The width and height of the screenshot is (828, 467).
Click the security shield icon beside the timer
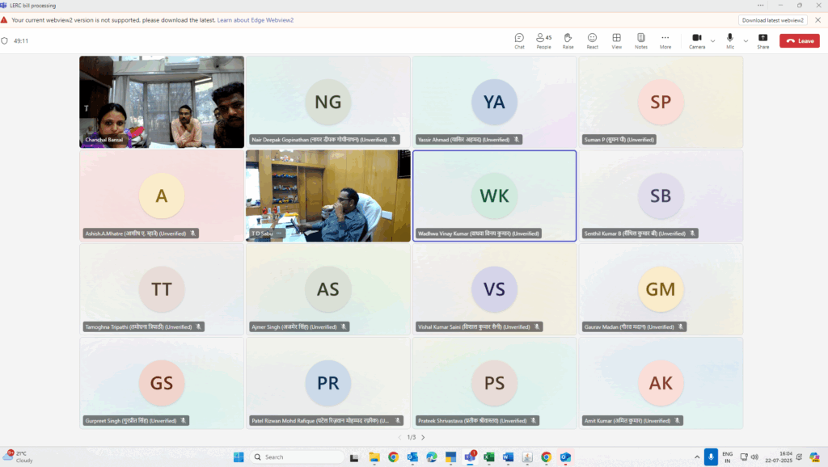tap(5, 40)
